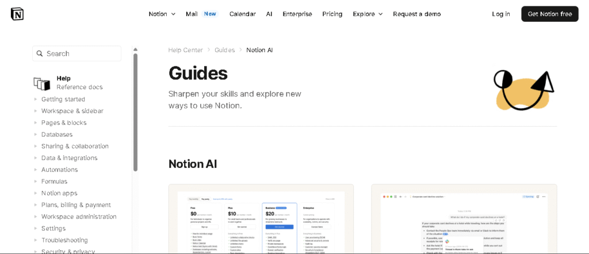Open Mail from the top navigation
The image size is (589, 254).
click(x=192, y=14)
